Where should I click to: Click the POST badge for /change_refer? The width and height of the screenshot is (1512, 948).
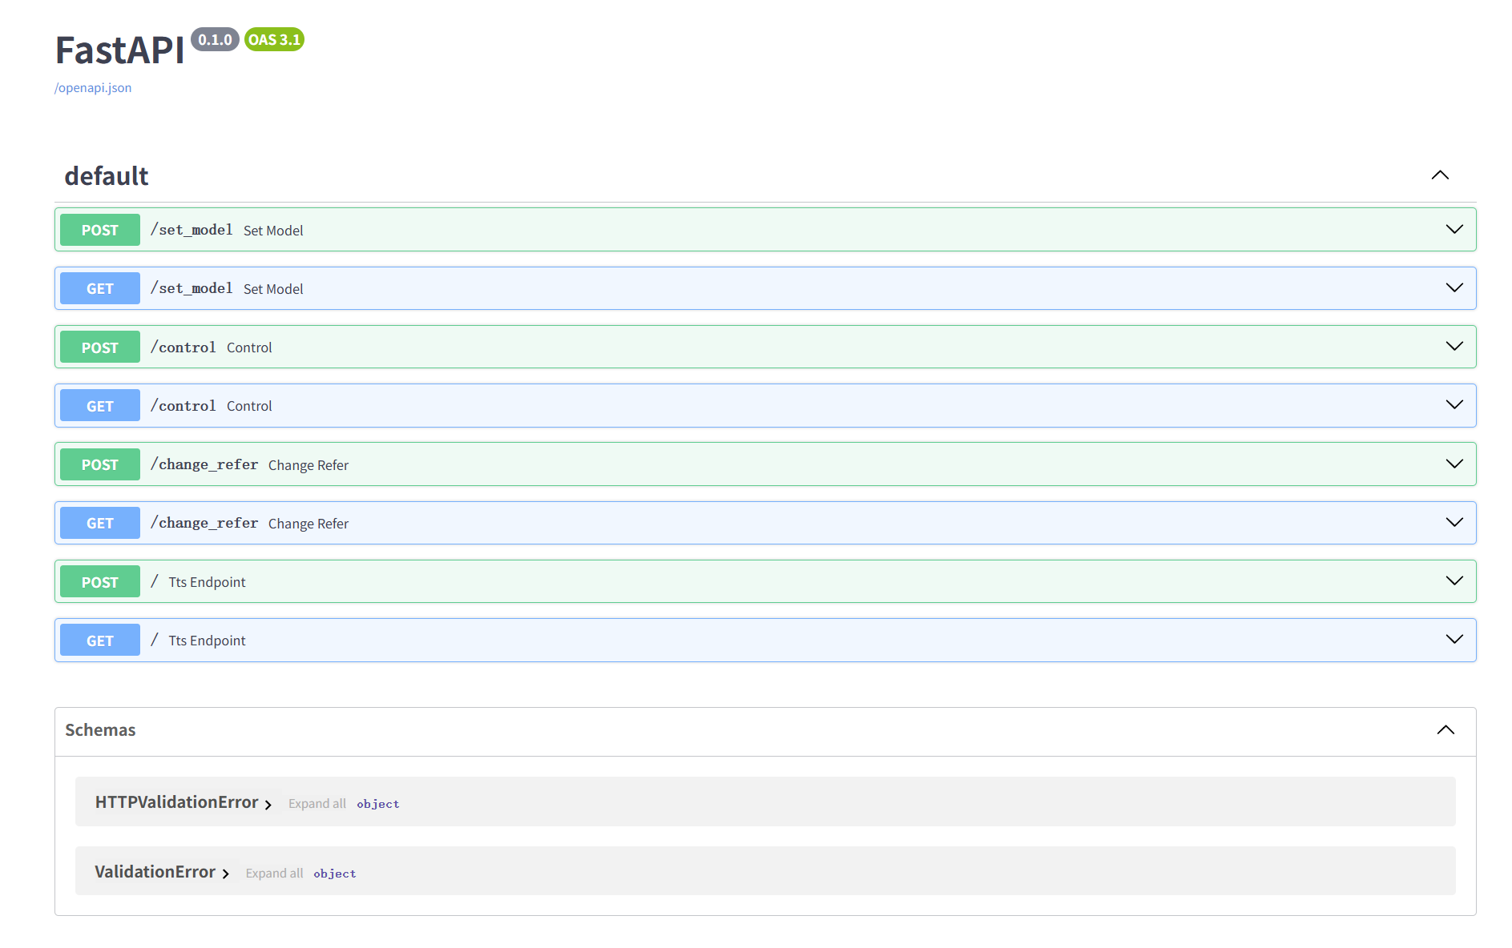[100, 464]
